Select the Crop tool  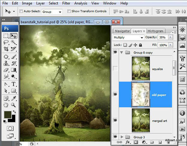[x=6, y=49]
